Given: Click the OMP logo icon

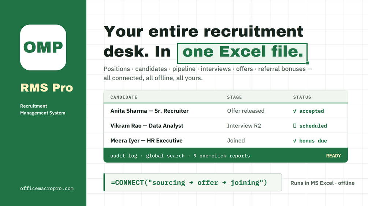Looking at the screenshot, I should point(43,47).
